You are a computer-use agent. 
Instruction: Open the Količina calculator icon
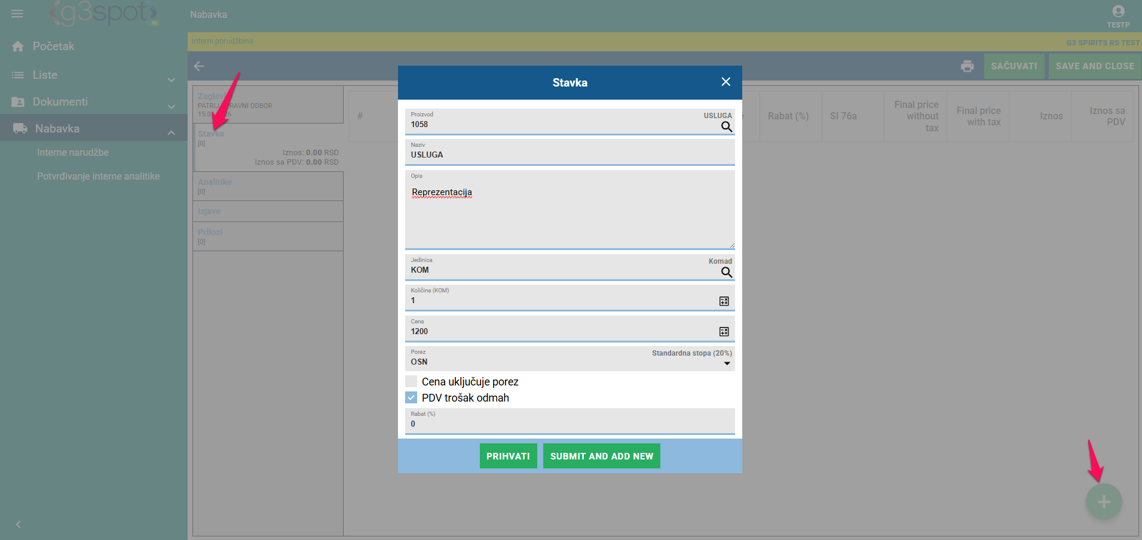(724, 301)
